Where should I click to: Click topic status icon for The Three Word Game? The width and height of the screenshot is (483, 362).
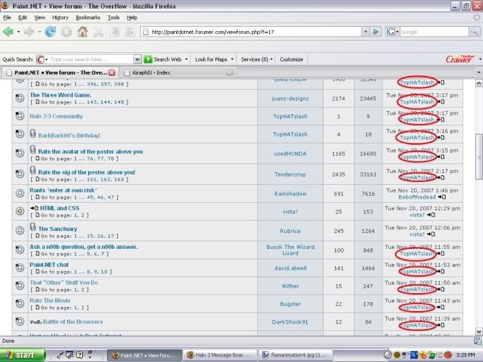pos(20,98)
